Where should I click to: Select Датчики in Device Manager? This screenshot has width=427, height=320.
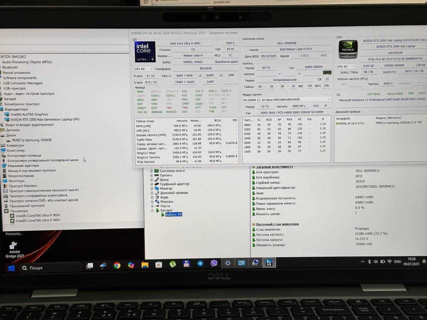pos(13,130)
